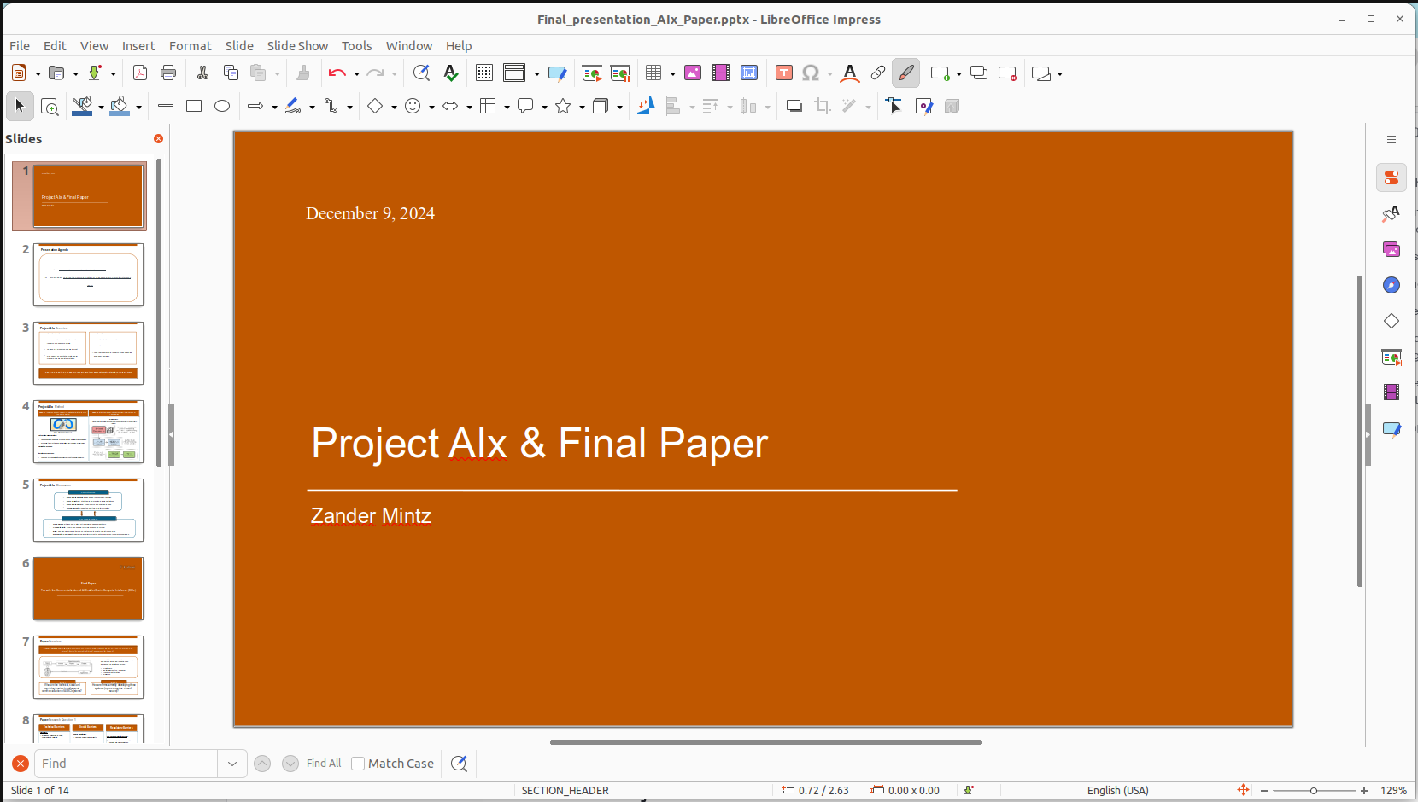Click the Insert Chart icon

(x=749, y=73)
